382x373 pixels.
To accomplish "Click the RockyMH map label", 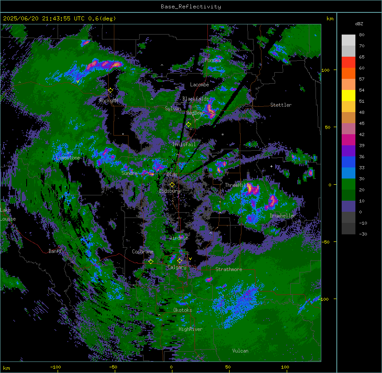I will click(109, 101).
